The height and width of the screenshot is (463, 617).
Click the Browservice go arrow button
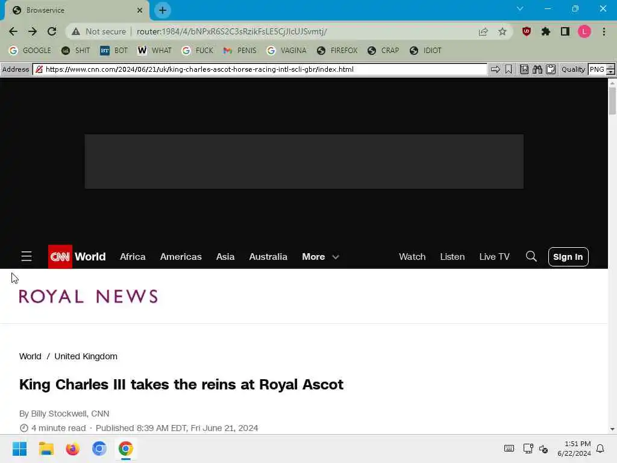(x=495, y=70)
